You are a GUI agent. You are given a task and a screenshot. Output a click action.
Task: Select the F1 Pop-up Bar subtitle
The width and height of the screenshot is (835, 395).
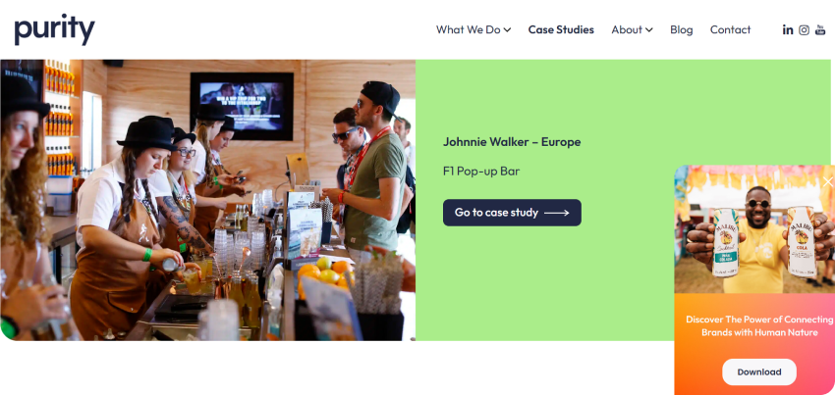[481, 172]
